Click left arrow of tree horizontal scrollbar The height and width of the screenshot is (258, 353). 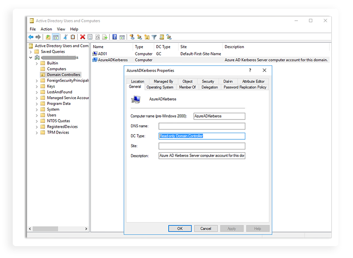tap(30, 229)
